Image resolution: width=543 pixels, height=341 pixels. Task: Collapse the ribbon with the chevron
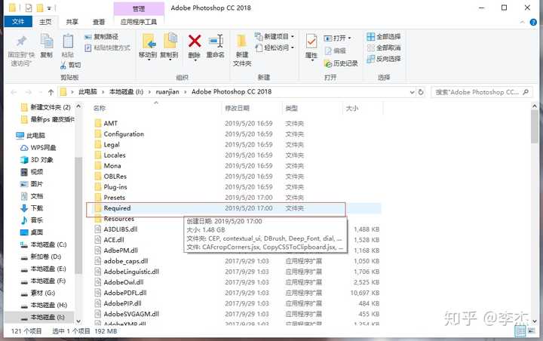tap(522, 22)
